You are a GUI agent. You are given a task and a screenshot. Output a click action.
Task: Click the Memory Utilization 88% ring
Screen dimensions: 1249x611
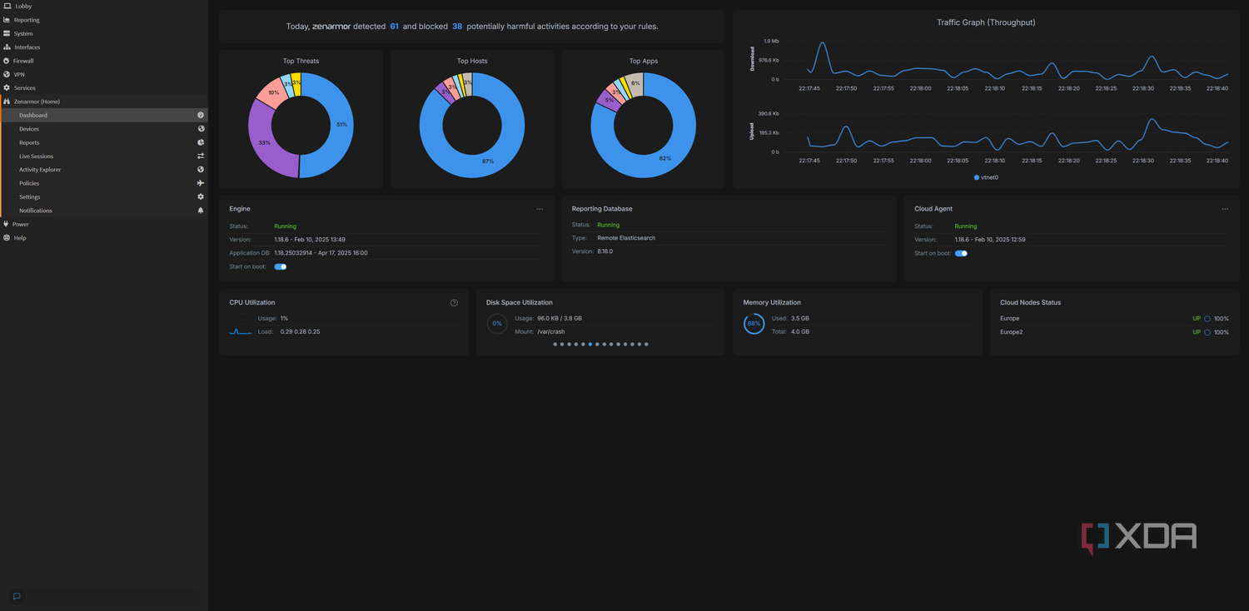[754, 324]
